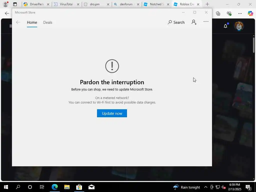The height and width of the screenshot is (192, 256).
Task: Click the sign-in account icon in Store
Action: pyautogui.click(x=194, y=22)
